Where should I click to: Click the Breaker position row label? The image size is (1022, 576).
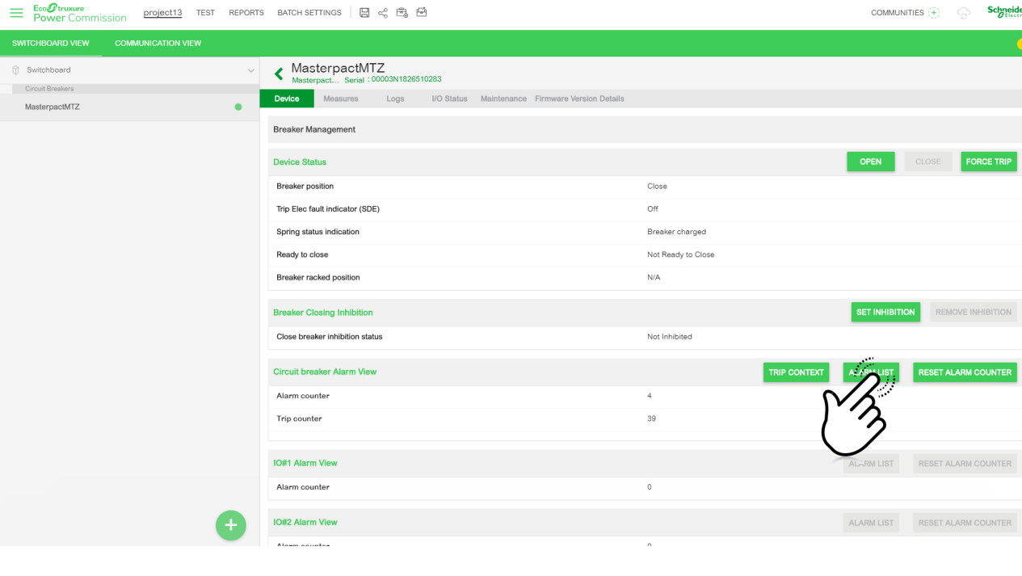pos(305,187)
